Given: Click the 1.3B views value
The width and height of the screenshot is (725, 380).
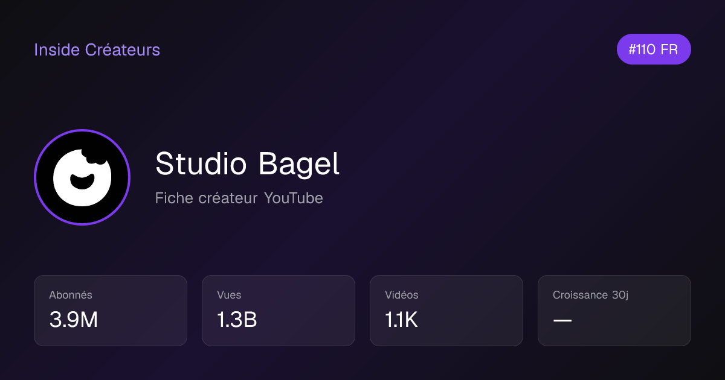Looking at the screenshot, I should (237, 320).
